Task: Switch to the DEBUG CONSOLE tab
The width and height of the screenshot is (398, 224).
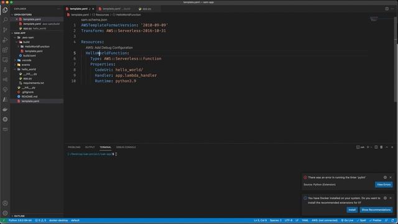Action: 126,147
